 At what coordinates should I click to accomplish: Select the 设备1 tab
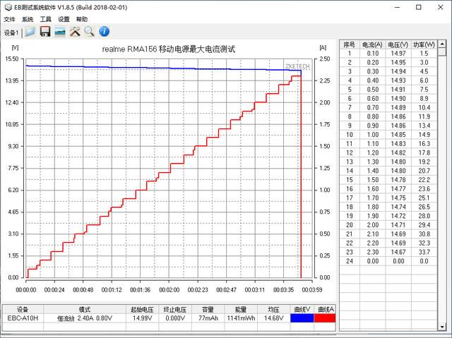click(x=11, y=33)
